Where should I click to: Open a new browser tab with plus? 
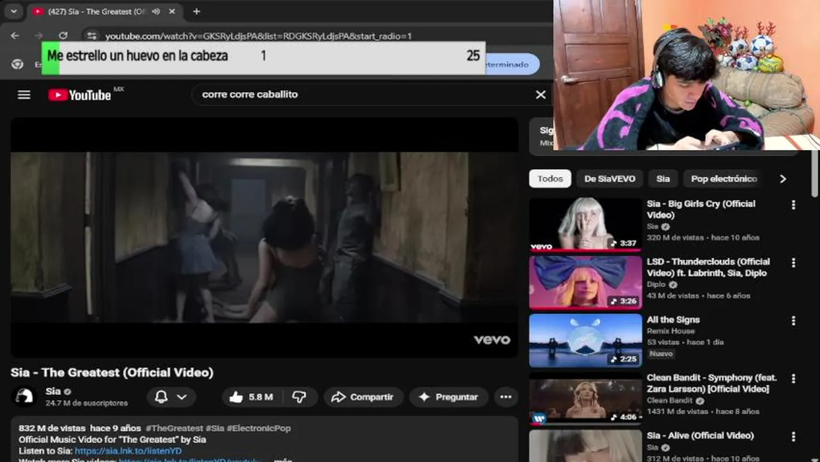click(196, 12)
